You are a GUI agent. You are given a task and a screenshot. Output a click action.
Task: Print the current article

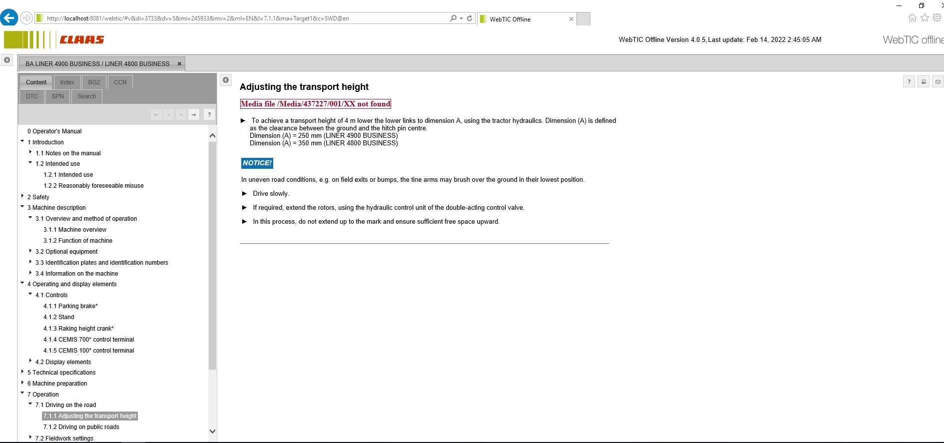924,82
